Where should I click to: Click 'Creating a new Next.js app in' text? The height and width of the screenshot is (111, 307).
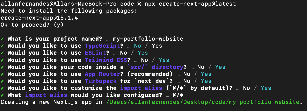point(52,102)
